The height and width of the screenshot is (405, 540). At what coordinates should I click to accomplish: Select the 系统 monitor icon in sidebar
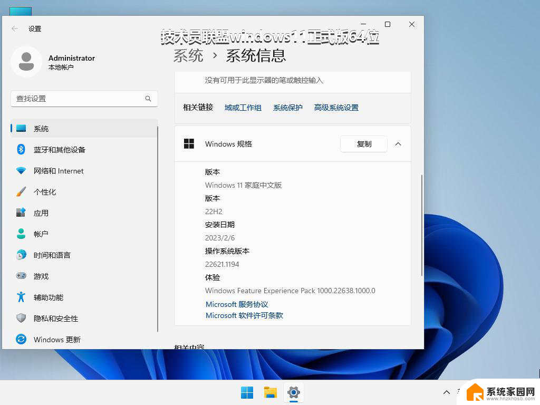pos(21,129)
